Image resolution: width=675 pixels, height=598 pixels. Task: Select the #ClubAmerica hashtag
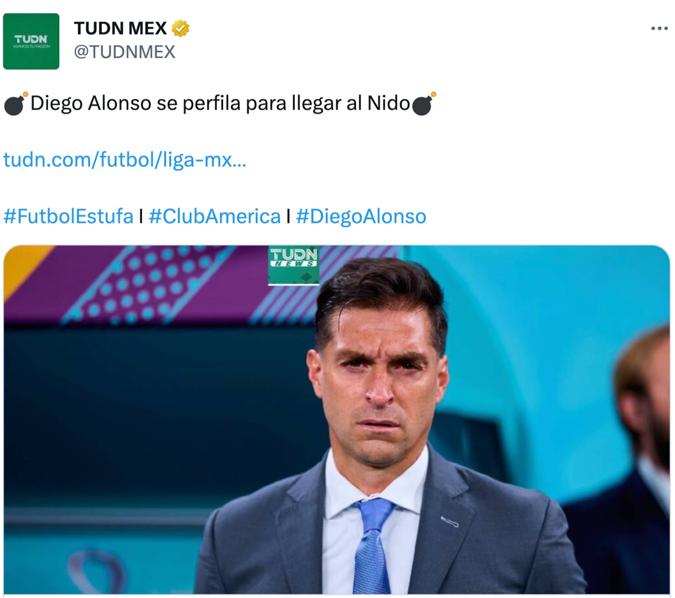point(214,217)
